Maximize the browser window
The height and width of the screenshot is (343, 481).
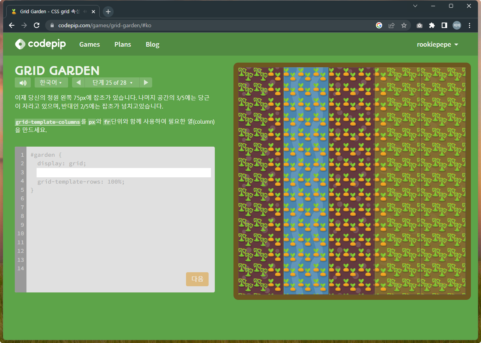coord(451,6)
